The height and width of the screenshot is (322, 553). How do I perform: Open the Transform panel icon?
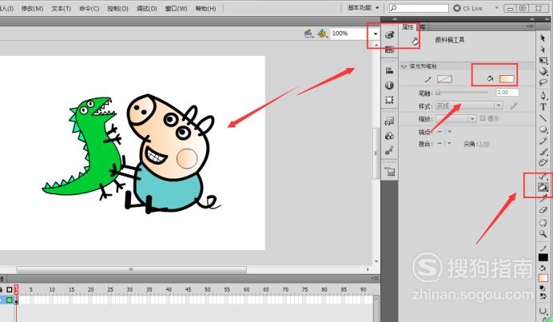coord(389,100)
